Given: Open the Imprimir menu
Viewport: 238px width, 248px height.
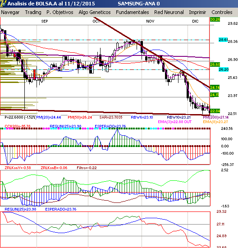Looking at the screenshot, I should pos(197,12).
